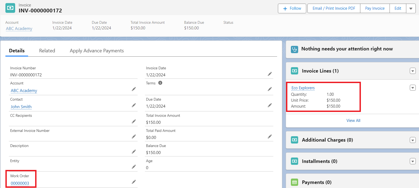
Task: Click the pencil icon beside Invoice Date
Action: point(270,74)
